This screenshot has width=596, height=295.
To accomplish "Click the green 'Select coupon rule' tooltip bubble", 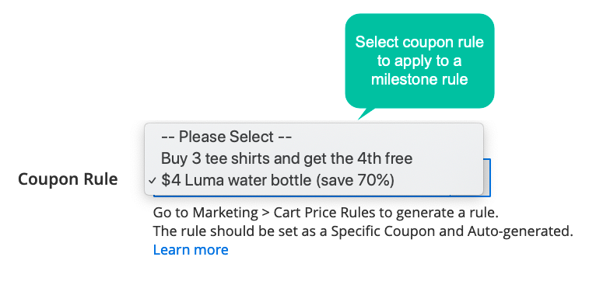I will point(419,61).
